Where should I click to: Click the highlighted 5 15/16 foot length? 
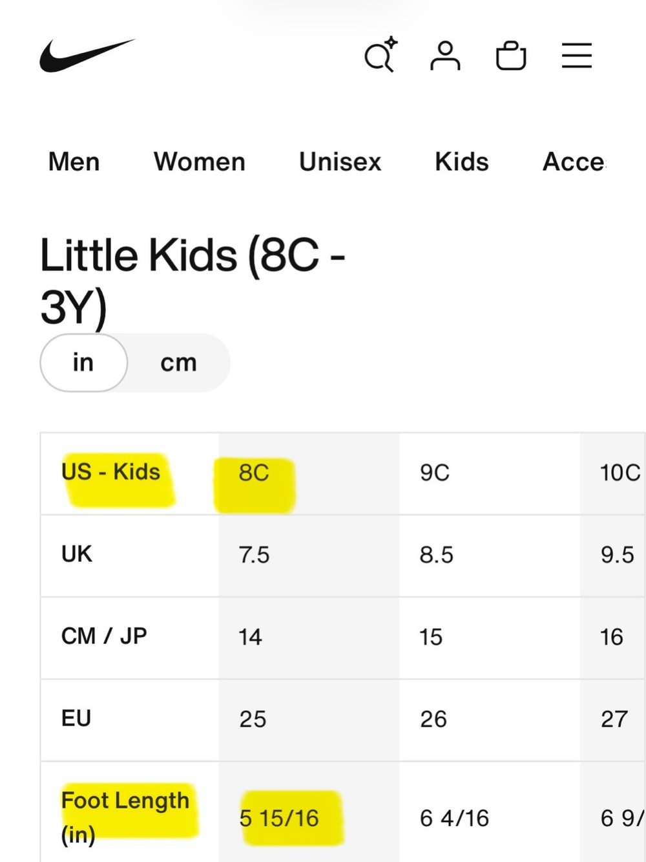(x=279, y=819)
